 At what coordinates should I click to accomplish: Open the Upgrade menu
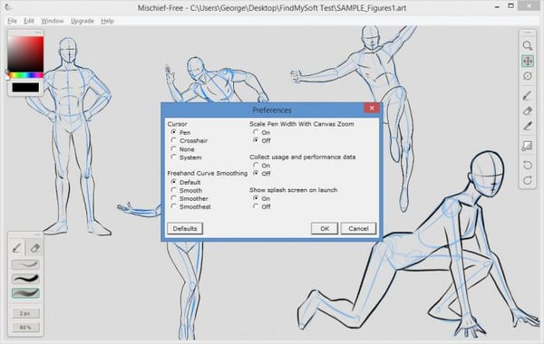click(83, 21)
